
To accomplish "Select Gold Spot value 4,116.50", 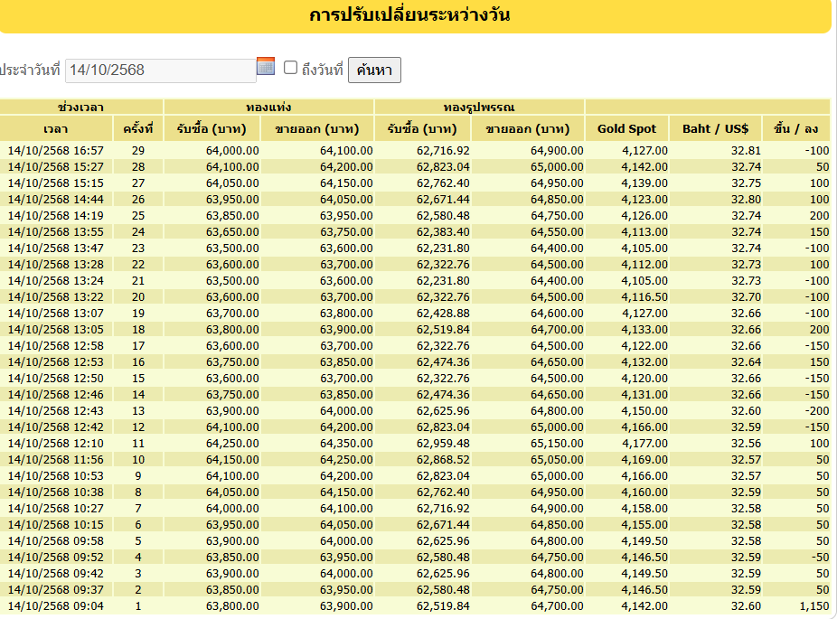I will point(644,297).
